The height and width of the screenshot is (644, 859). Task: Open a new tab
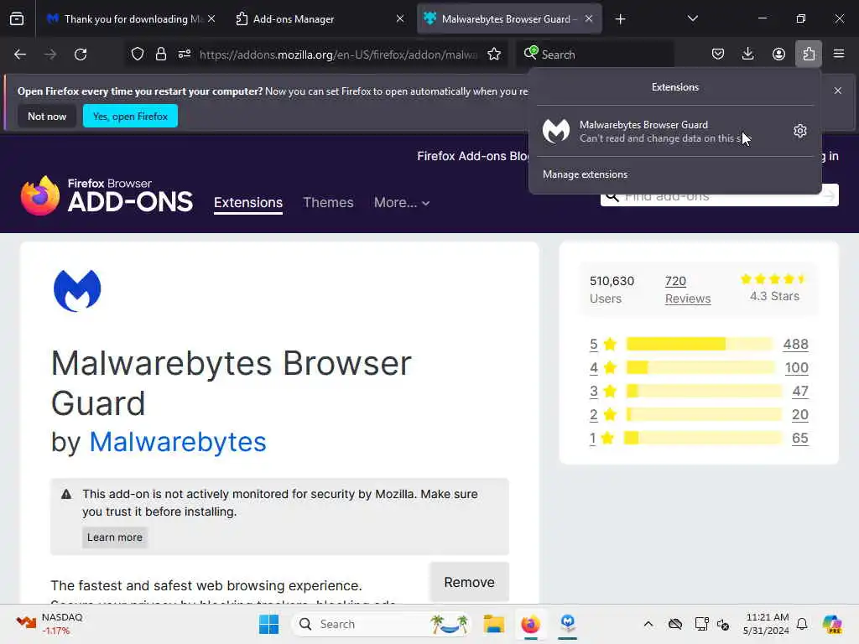coord(620,19)
